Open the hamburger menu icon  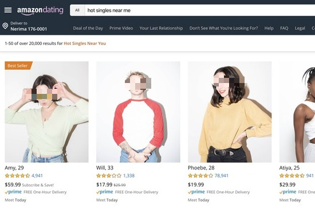coord(8,10)
